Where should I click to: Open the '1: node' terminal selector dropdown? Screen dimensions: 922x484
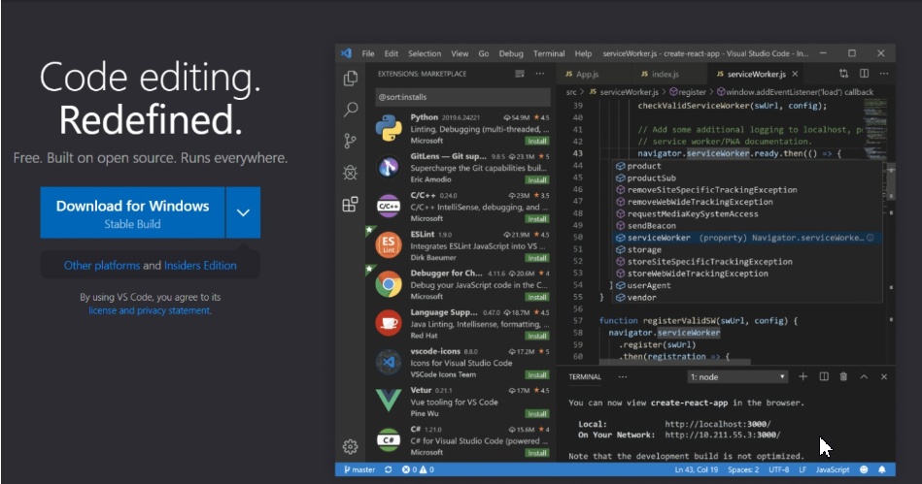[x=737, y=377]
